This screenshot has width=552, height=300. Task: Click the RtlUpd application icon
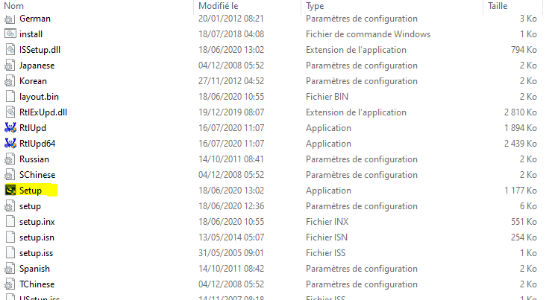tap(10, 128)
